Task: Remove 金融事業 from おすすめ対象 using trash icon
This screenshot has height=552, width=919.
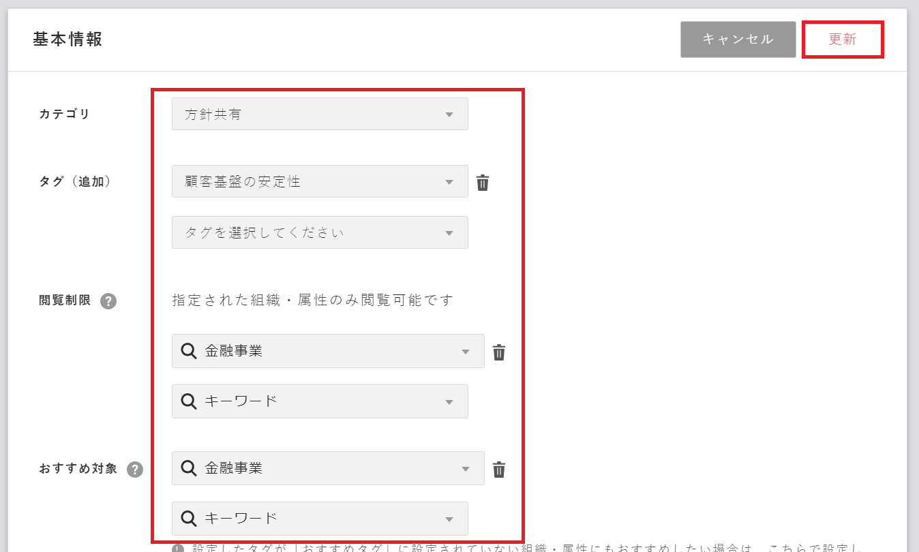Action: click(499, 470)
